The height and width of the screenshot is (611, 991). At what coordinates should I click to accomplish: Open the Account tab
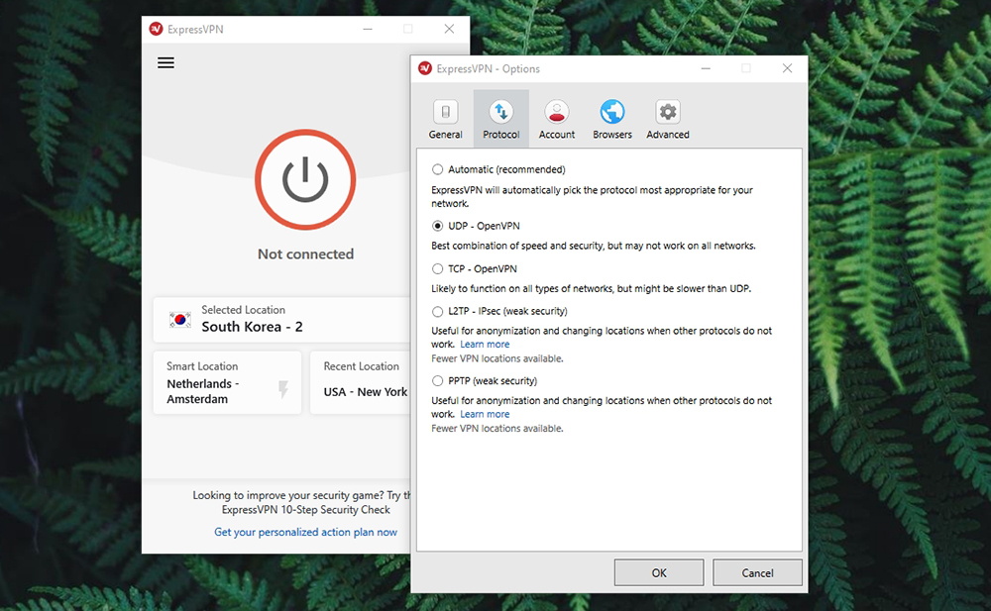pos(557,119)
